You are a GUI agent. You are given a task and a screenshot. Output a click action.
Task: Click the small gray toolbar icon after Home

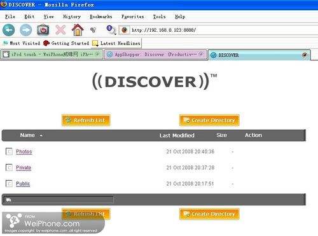click(93, 30)
